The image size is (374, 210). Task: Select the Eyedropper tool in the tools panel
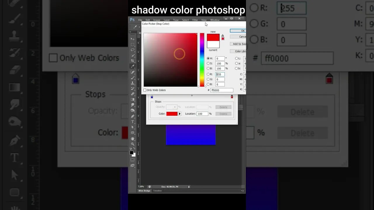(133, 66)
